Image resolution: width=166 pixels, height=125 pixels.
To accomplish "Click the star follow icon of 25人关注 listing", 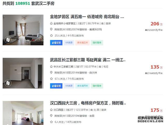I will (x=51, y=36).
